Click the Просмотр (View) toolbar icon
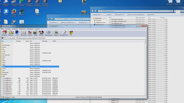 [x=24, y=33]
